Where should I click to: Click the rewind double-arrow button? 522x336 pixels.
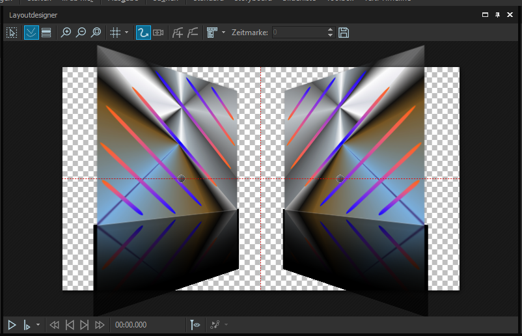click(55, 324)
